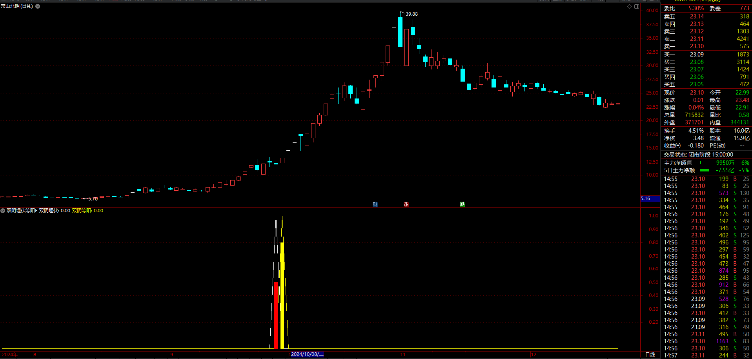This screenshot has width=752, height=359.
Task: Click the 双阴埋伏: 0.00 indicator value
Action: (x=55, y=211)
